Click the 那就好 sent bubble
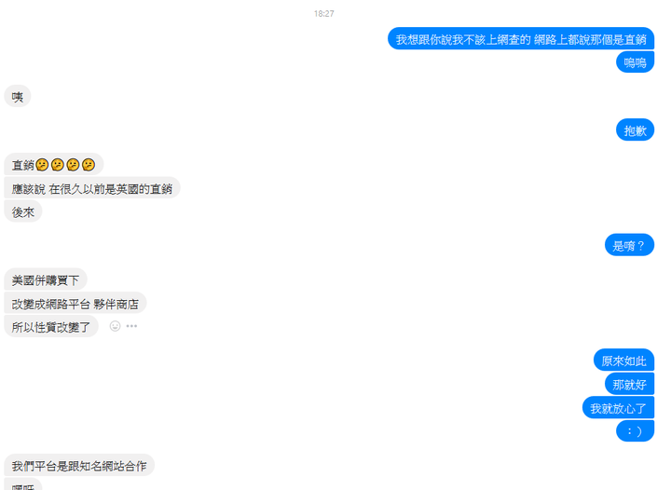This screenshot has height=490, width=671. click(629, 384)
